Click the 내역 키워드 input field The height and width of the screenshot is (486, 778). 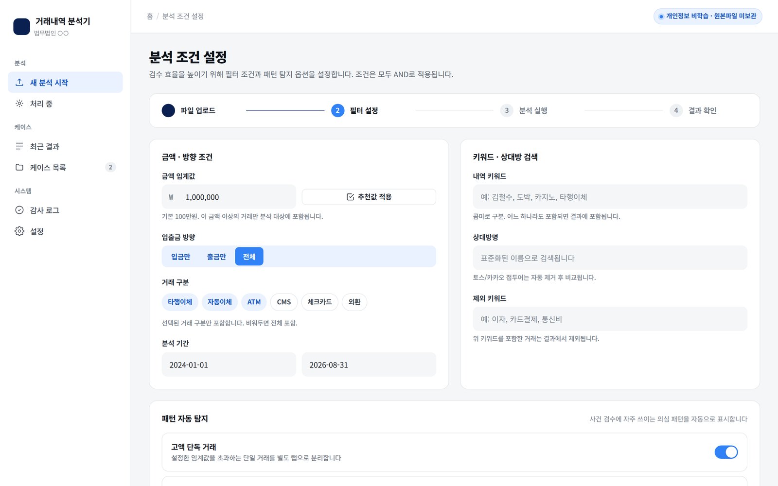(610, 197)
